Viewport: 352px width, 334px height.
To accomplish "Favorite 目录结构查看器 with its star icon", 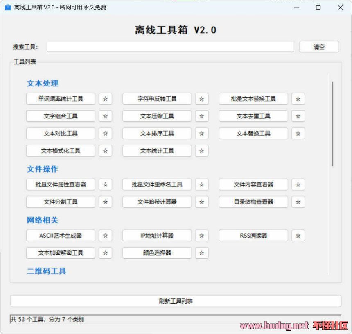I will pyautogui.click(x=298, y=202).
